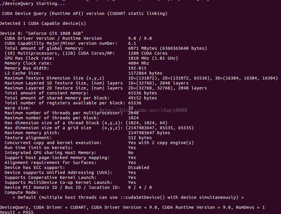Click the Result = PASS line

click(x=17, y=212)
